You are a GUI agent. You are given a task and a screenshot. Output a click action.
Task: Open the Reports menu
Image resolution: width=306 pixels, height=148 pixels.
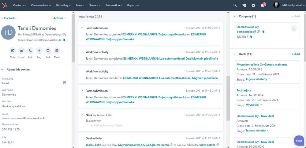pos(133,6)
